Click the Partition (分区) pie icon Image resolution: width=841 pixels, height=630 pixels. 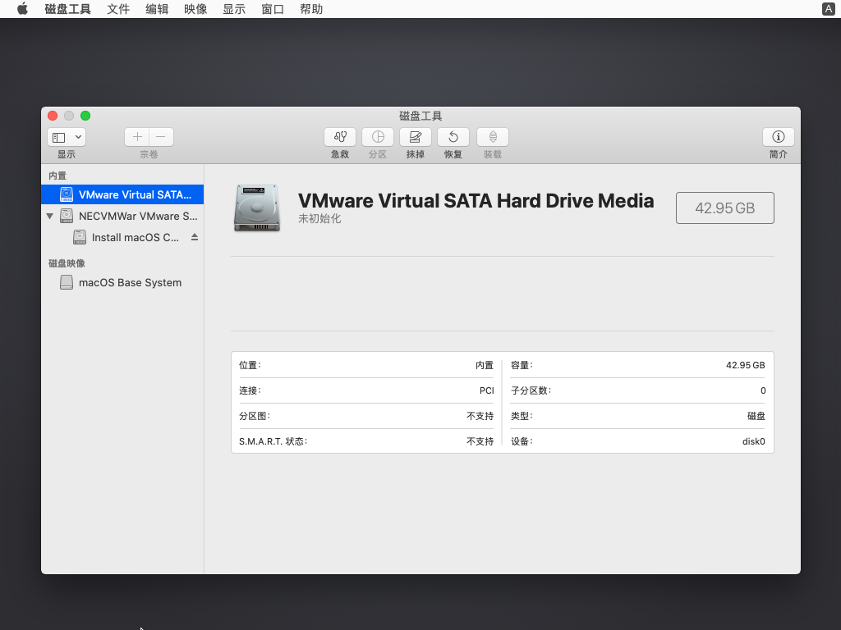(378, 137)
